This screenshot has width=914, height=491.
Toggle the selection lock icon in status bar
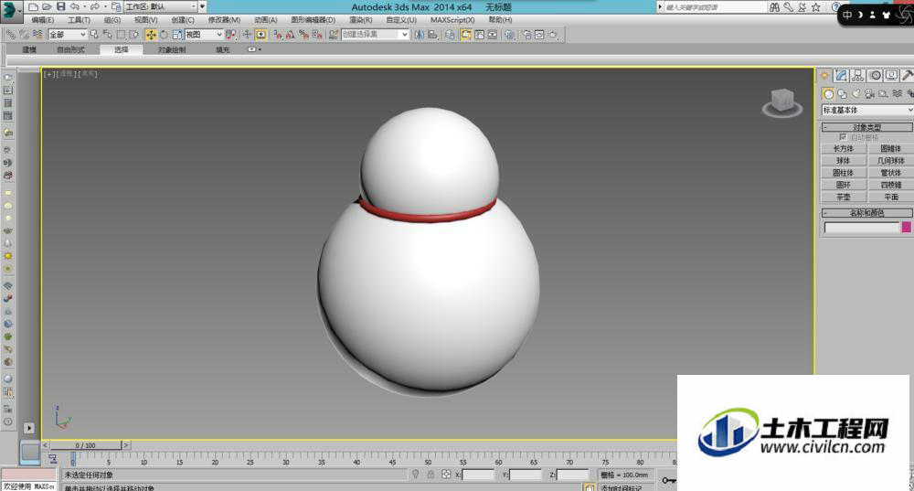coord(430,475)
